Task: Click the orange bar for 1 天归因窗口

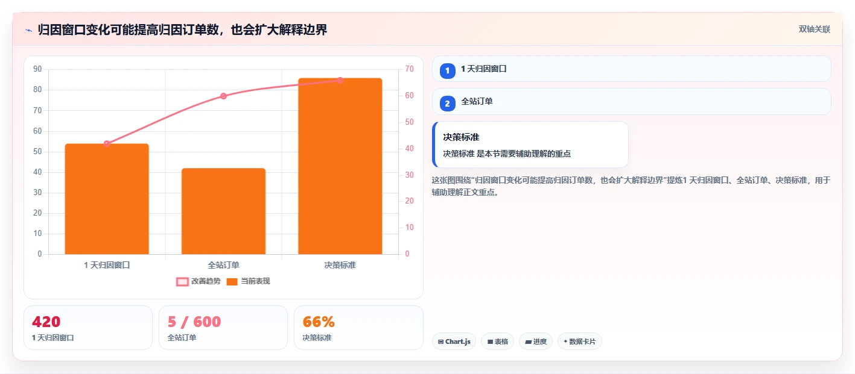Action: (x=107, y=199)
